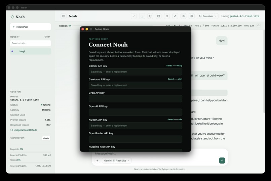Click the info icon beside Usage & Cost Details

coord(11,130)
